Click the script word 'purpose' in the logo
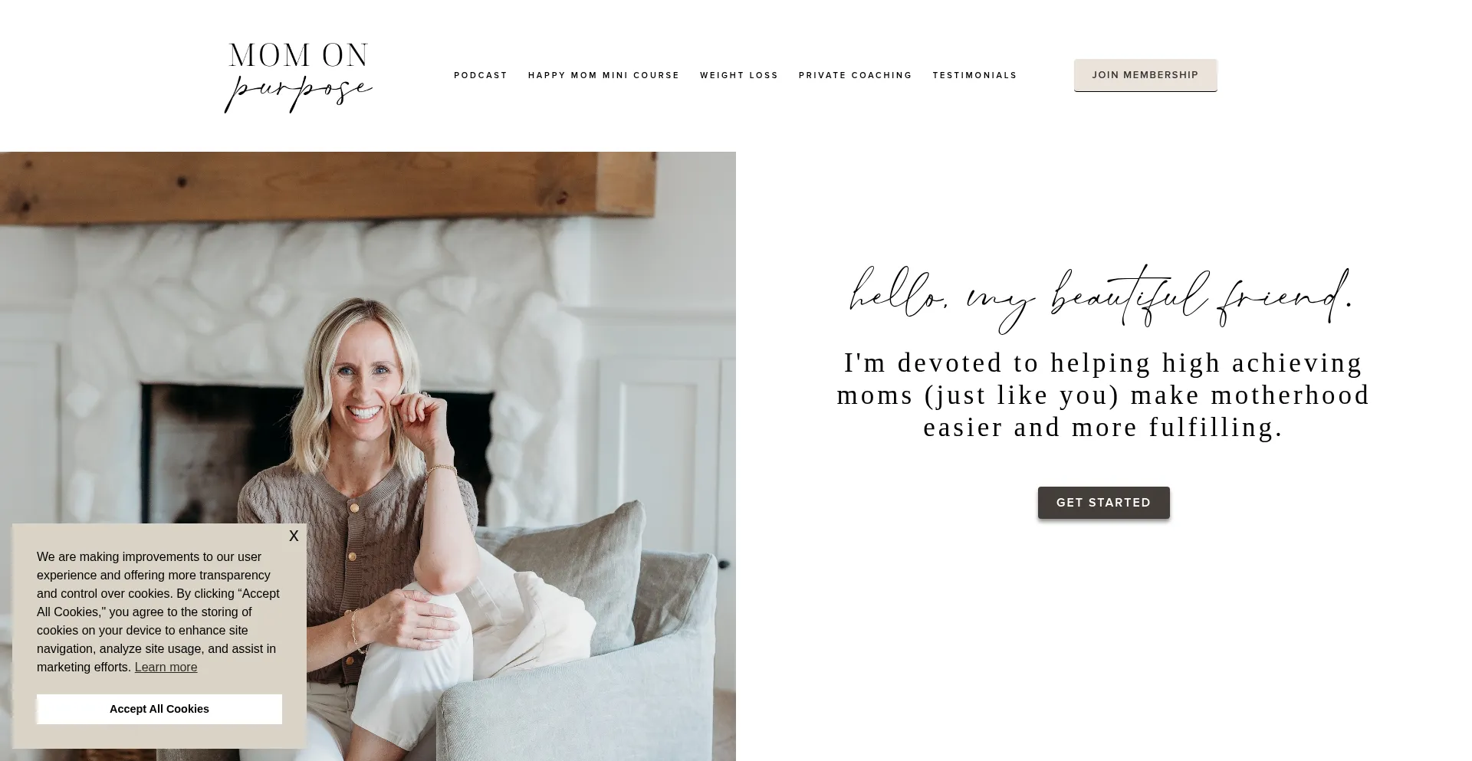This screenshot has height=761, width=1472. 298,93
